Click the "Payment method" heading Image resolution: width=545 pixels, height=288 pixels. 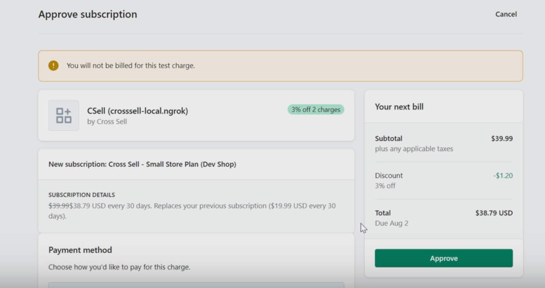[x=80, y=250]
